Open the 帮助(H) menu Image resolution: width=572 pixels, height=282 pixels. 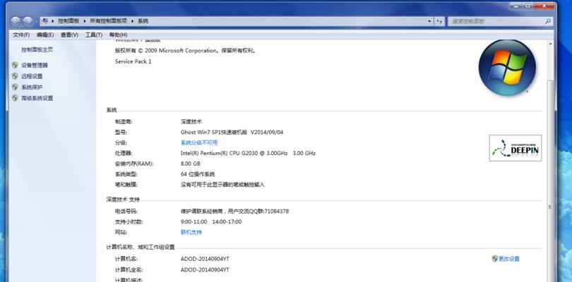(x=118, y=35)
